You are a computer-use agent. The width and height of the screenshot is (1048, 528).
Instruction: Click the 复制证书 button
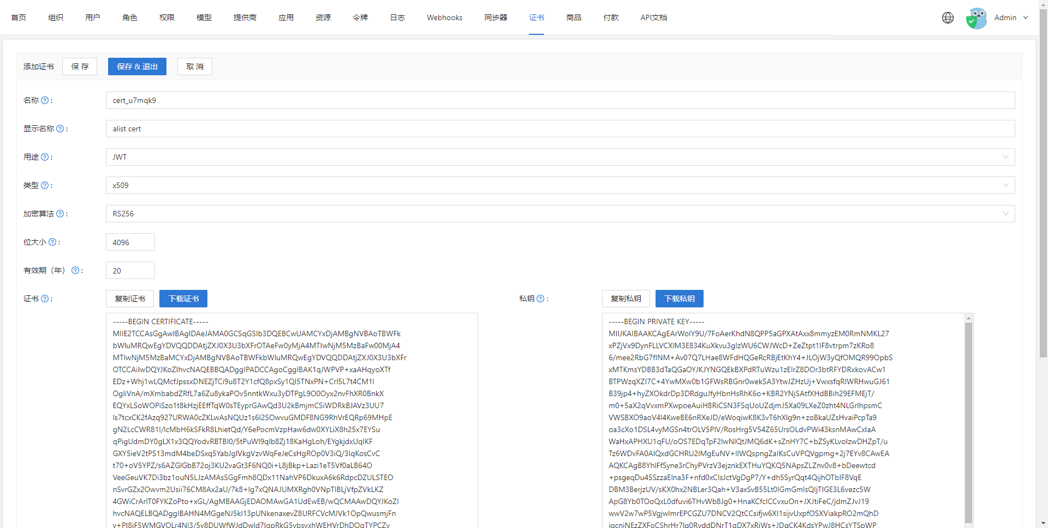tap(130, 299)
